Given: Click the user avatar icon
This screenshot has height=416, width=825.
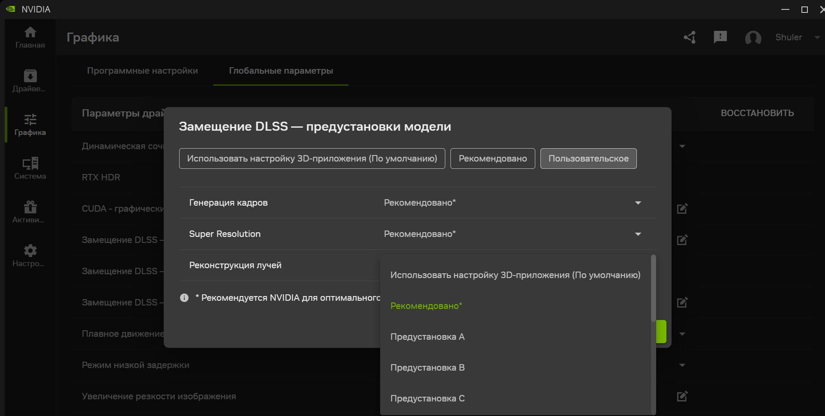Looking at the screenshot, I should (x=753, y=38).
